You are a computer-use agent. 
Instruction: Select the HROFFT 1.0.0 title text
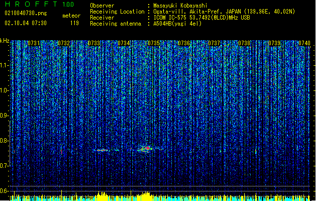click(x=40, y=4)
